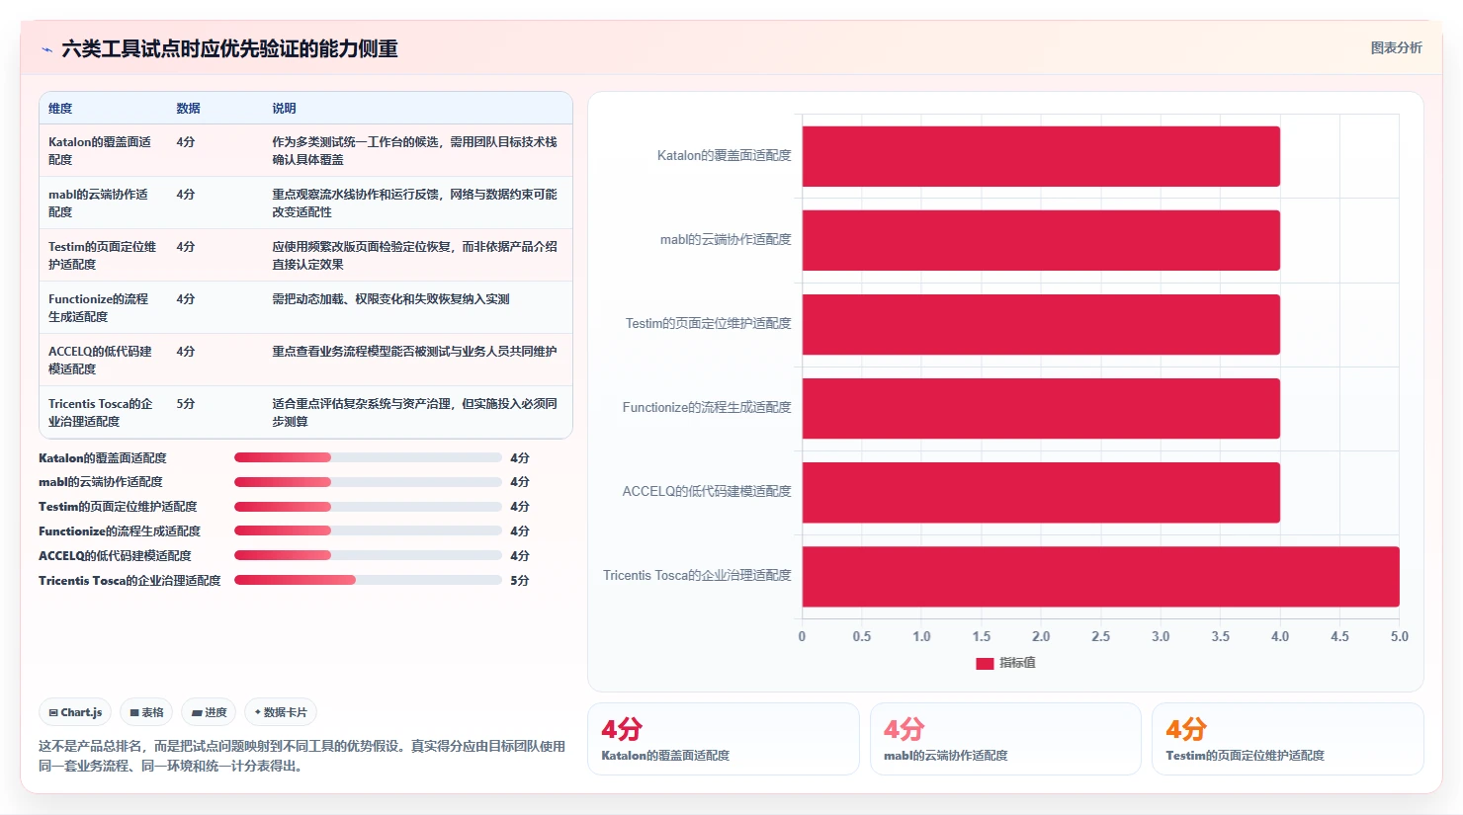Click the Functionize的流程生成适配度 chart bar
This screenshot has height=815, width=1463.
click(1041, 408)
